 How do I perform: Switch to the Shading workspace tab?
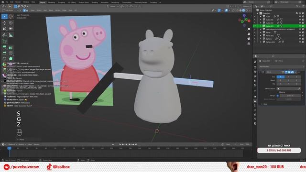(95, 2)
